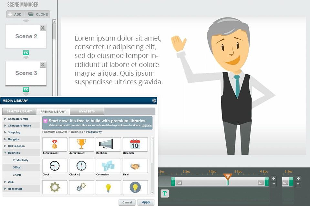Choose the Deal handshake asset

[135, 166]
